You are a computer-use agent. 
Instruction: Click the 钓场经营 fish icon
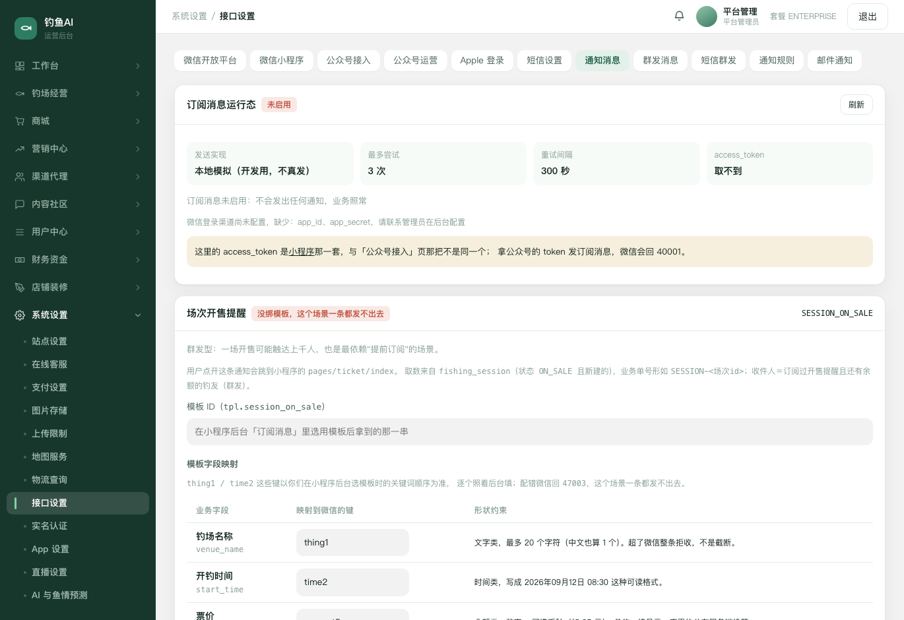tap(20, 94)
